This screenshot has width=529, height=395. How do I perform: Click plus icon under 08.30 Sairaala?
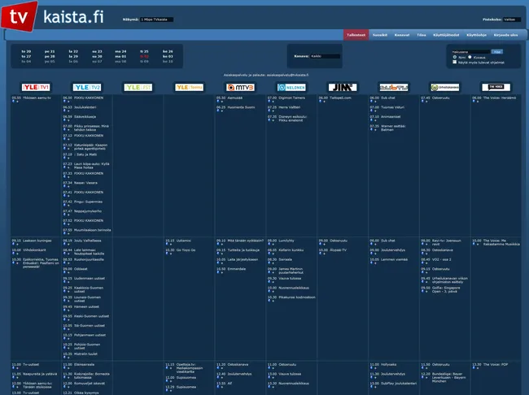click(273, 263)
